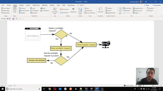Customize Quick Access Toolbar dropdown arrow
The height and width of the screenshot is (91, 163).
[x=23, y=19]
